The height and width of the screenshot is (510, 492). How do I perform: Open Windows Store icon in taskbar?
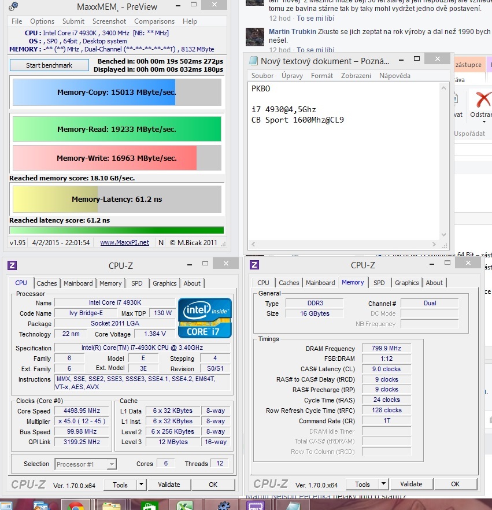point(149,505)
